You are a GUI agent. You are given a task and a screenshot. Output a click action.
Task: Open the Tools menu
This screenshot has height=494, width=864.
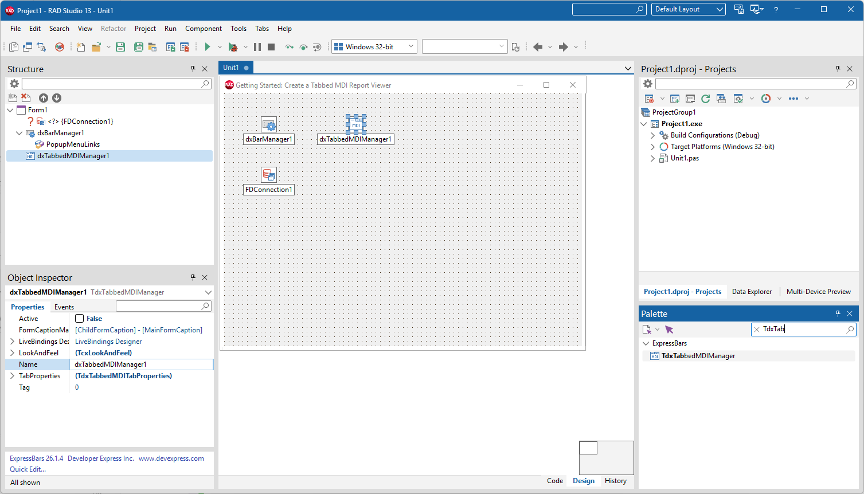point(239,29)
